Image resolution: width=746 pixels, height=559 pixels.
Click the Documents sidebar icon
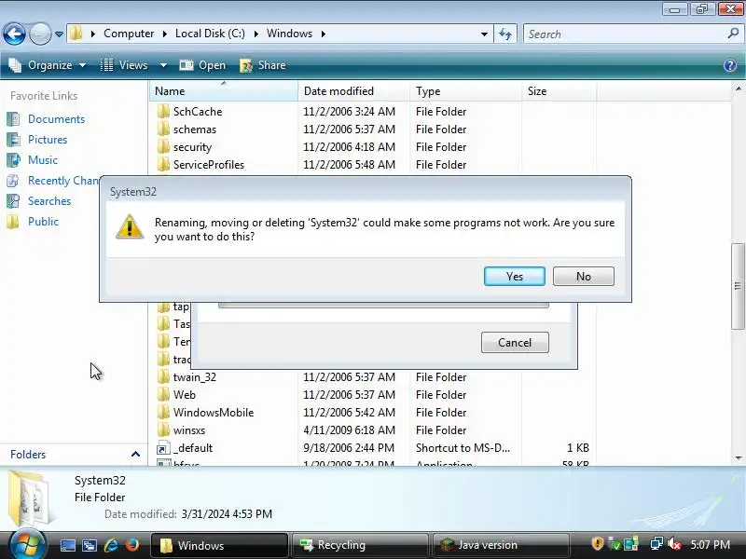13,119
